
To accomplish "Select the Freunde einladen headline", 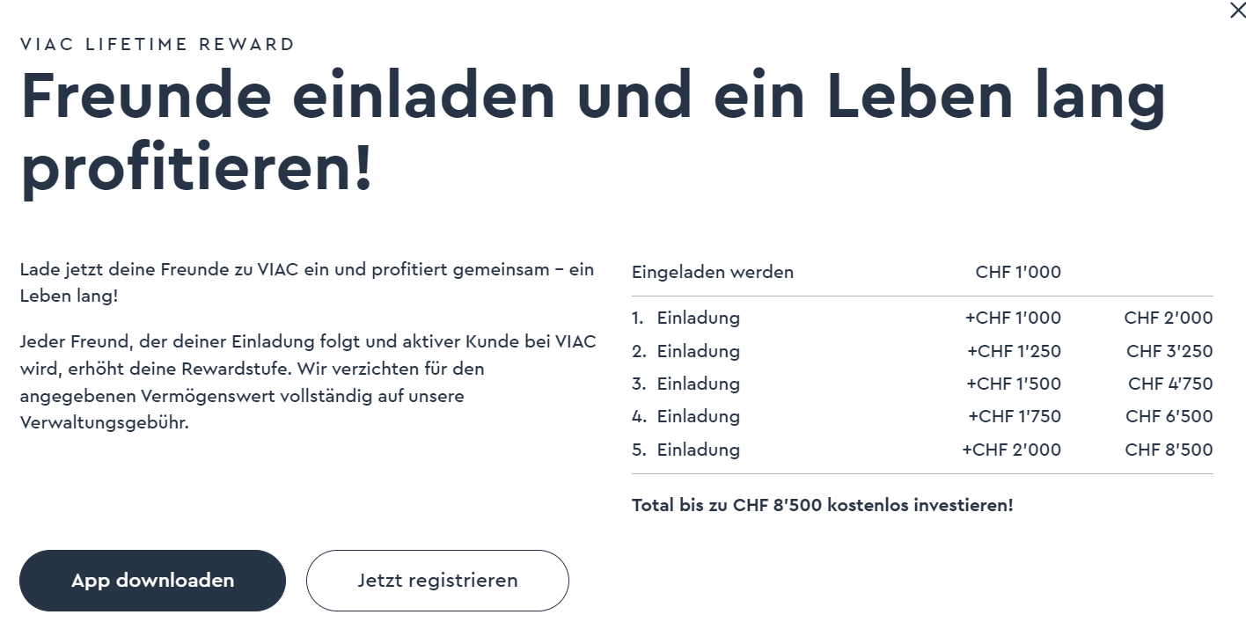I will pyautogui.click(x=591, y=130).
